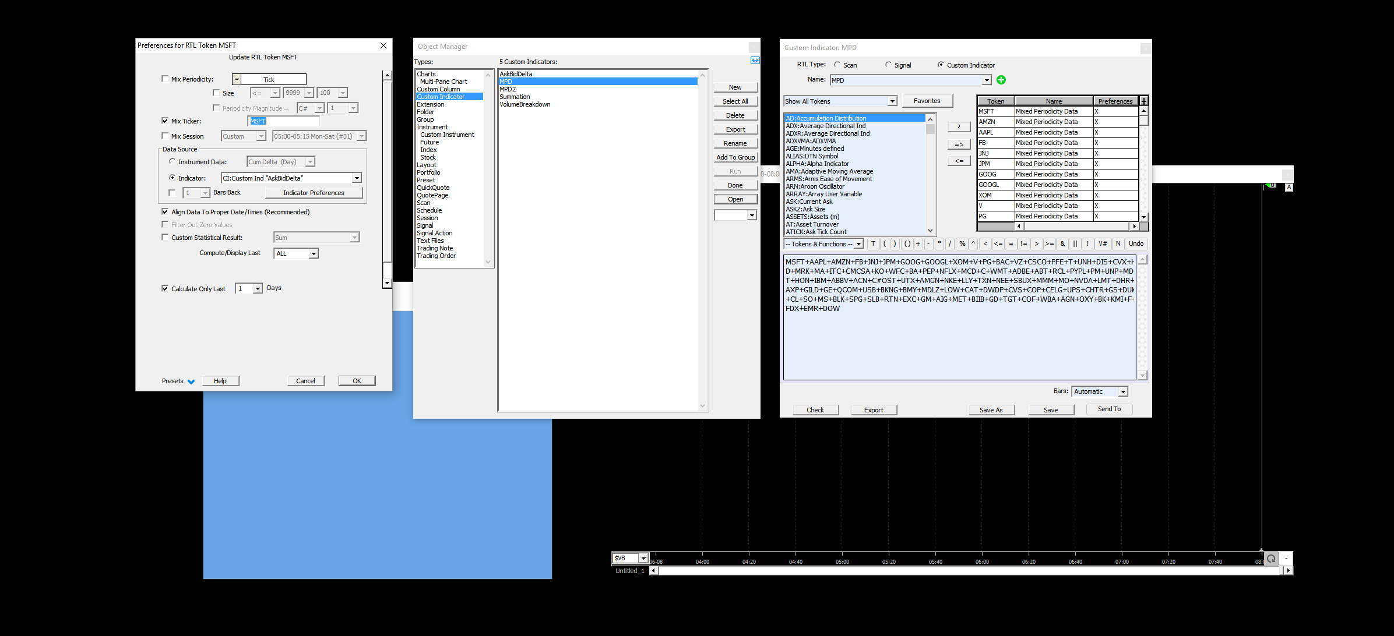Click the Mix Ticker MSFT input field
The width and height of the screenshot is (1394, 636).
tap(284, 121)
